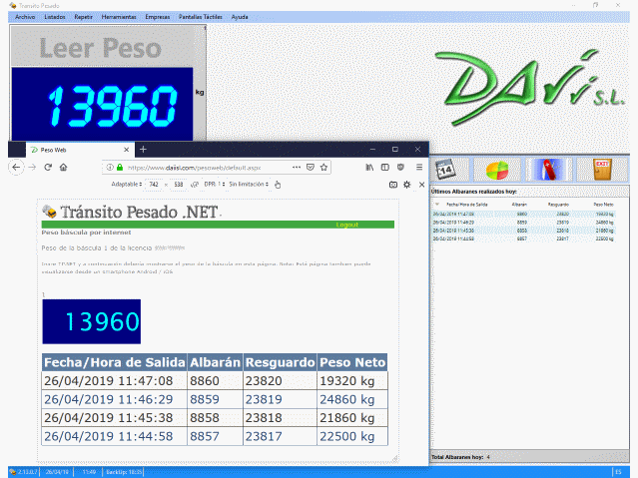Open browser library icon
Viewport: 638px width, 478px height.
point(369,168)
